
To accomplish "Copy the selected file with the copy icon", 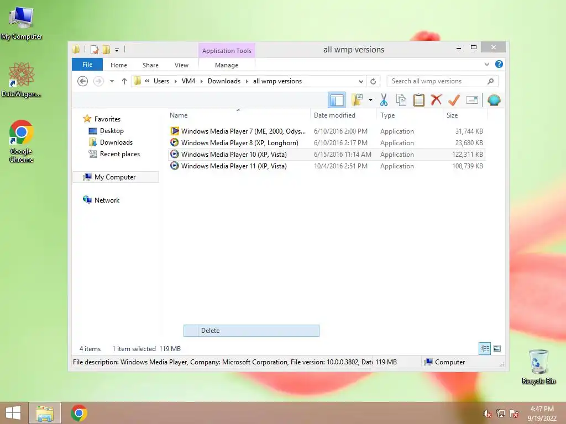I will pos(401,100).
